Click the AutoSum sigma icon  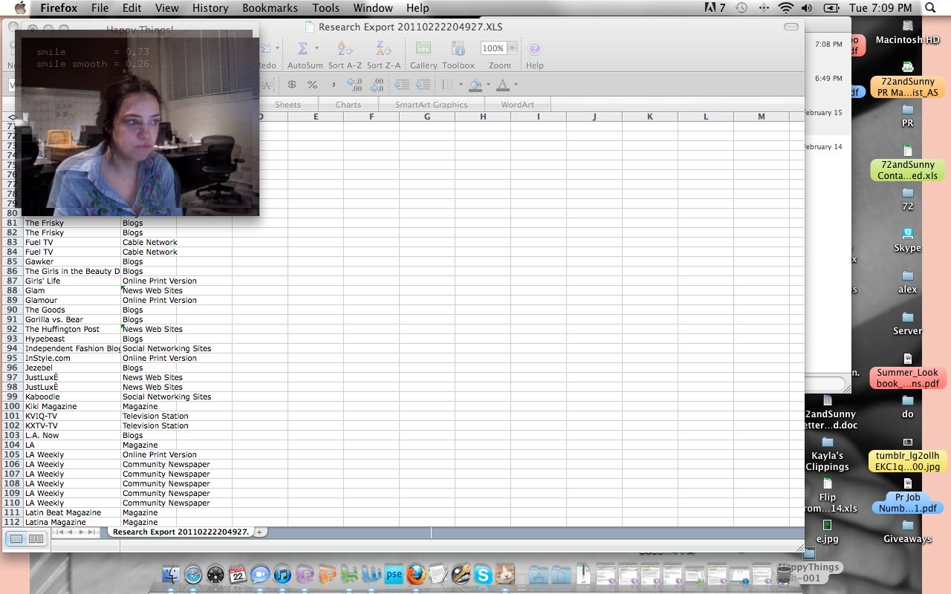pyautogui.click(x=302, y=49)
